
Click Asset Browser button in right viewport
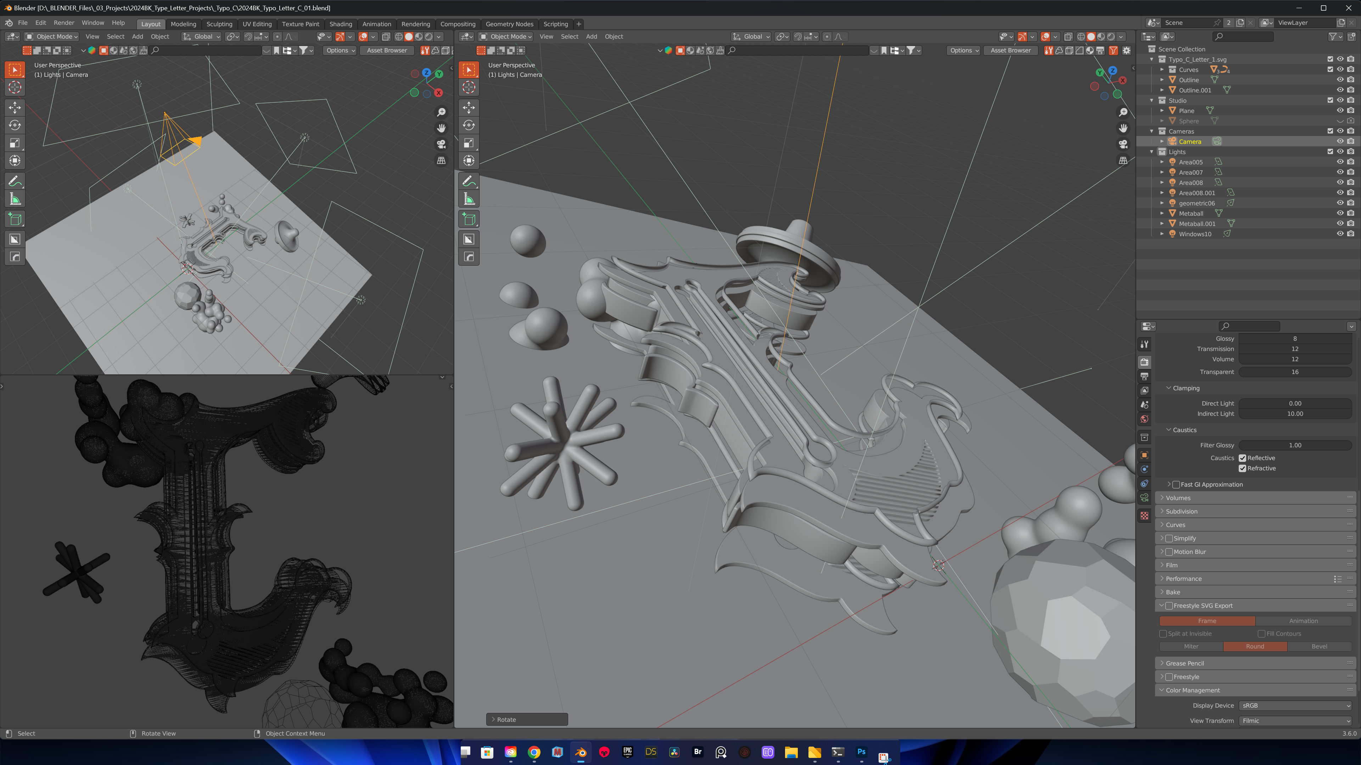1010,51
